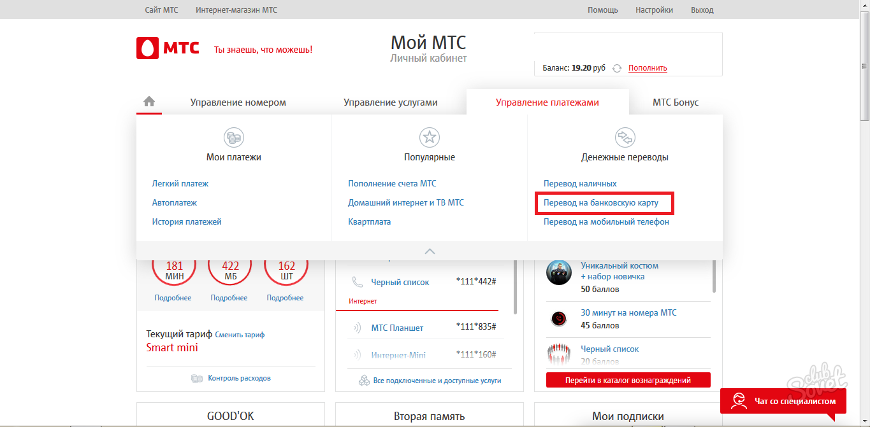Select Управление платежами tab

(547, 102)
